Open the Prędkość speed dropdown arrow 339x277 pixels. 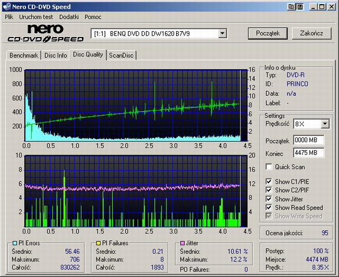click(x=325, y=124)
